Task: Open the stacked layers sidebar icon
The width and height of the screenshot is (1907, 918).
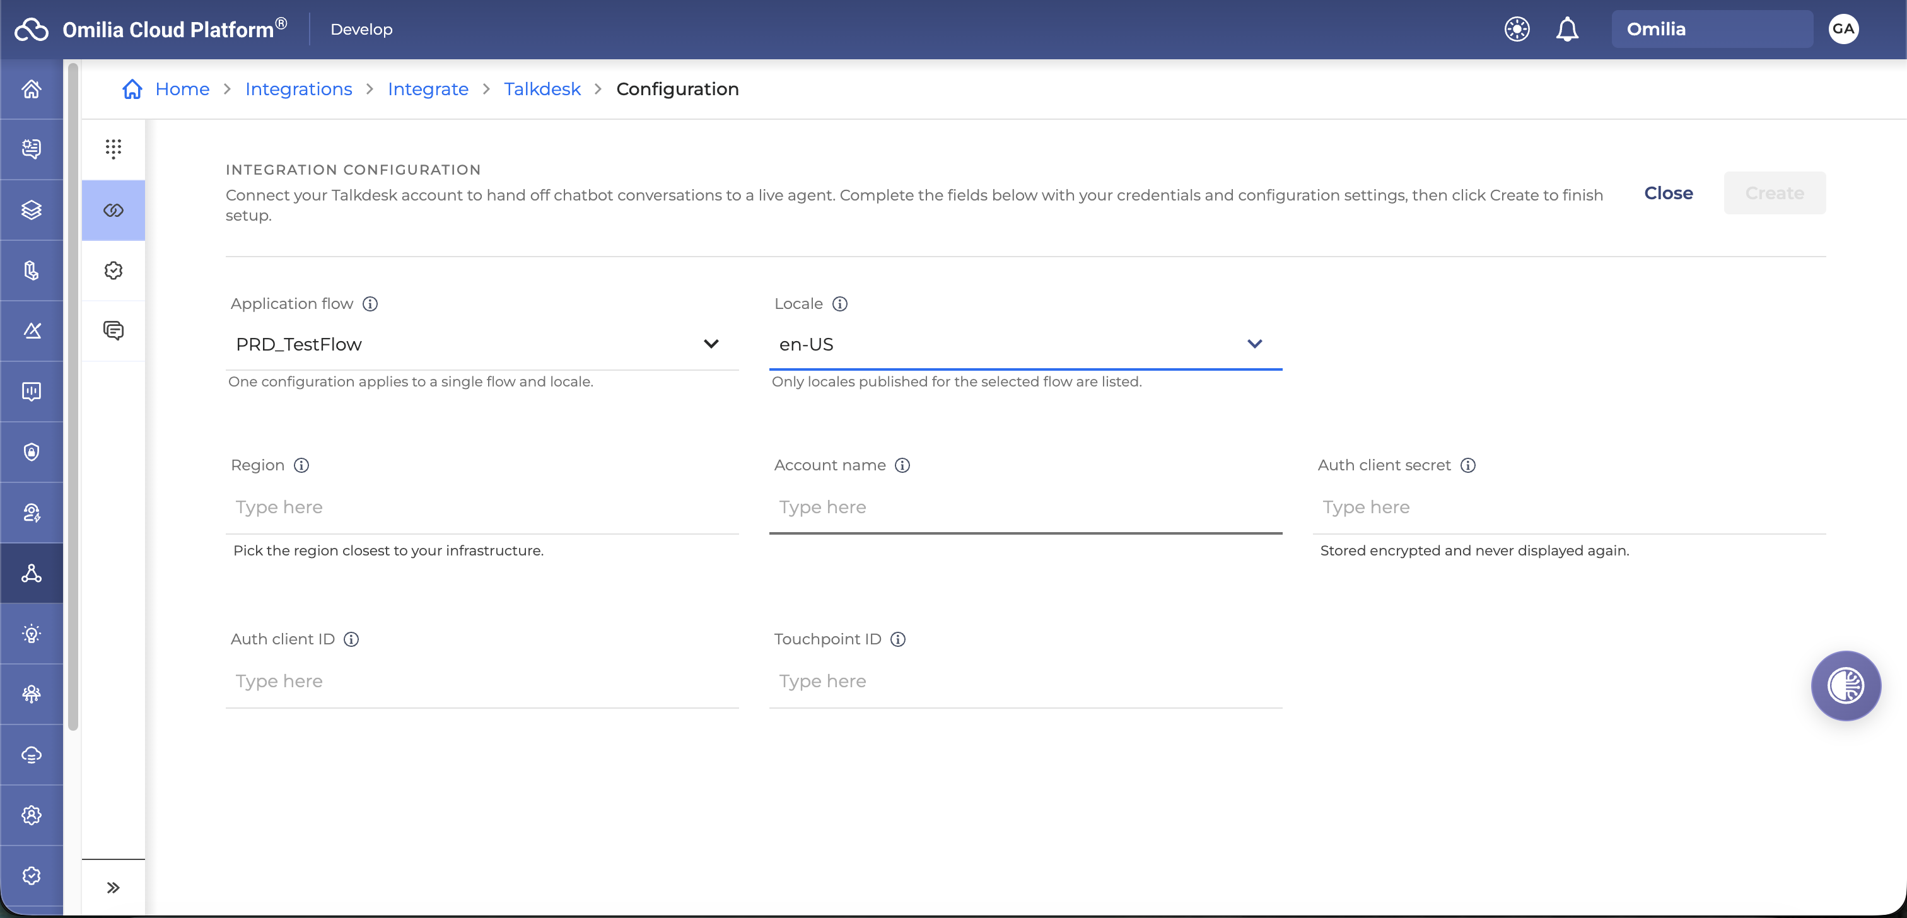Action: [x=31, y=210]
